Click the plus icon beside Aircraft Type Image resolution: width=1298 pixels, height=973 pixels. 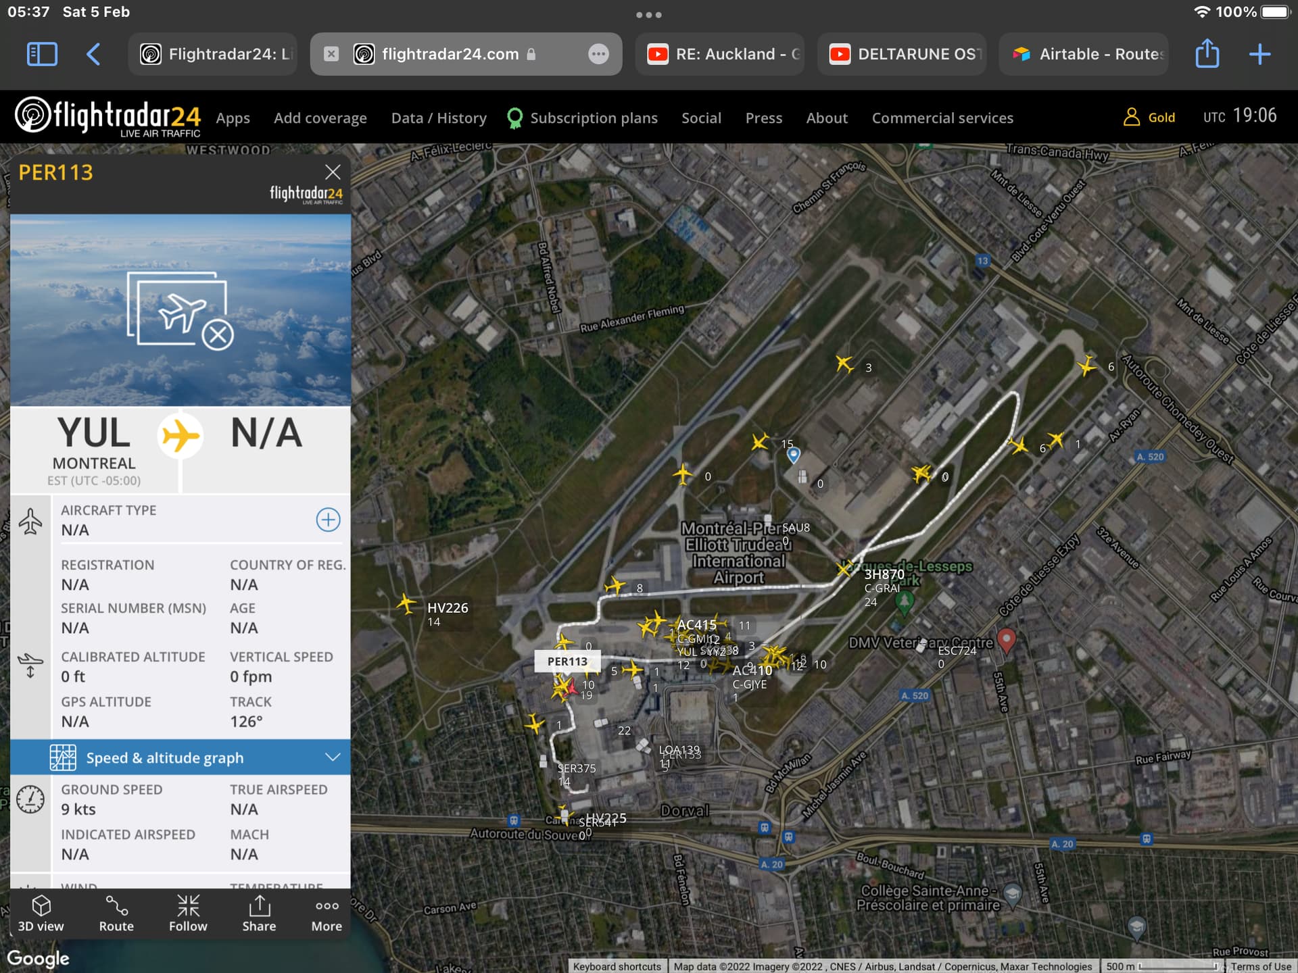click(x=328, y=520)
